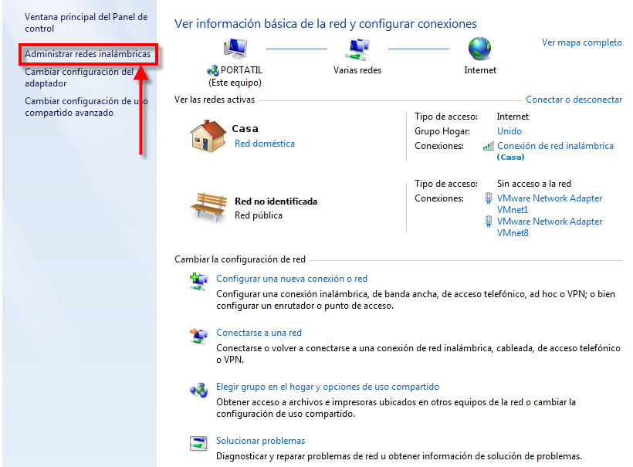The image size is (633, 467).
Task: Click Conectar o desconectar link
Action: pos(574,100)
